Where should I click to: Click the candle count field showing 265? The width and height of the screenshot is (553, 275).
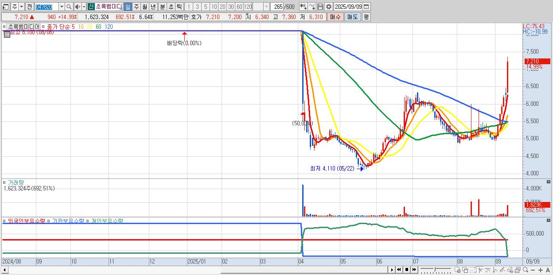[x=278, y=7]
